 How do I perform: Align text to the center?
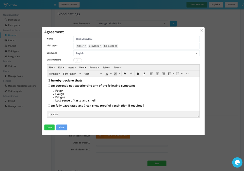pyautogui.click(x=157, y=74)
